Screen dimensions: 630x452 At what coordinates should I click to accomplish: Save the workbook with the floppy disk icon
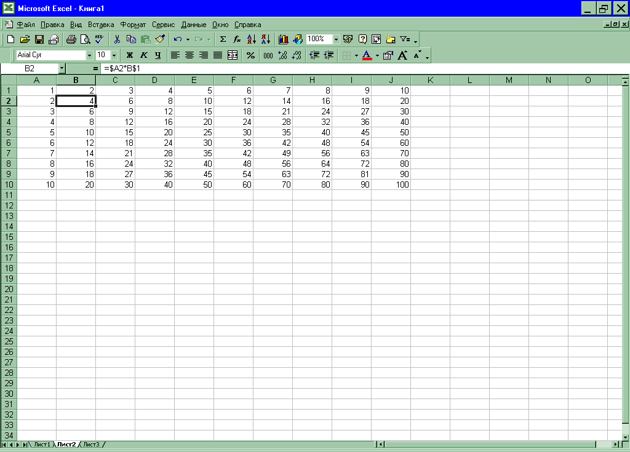39,39
